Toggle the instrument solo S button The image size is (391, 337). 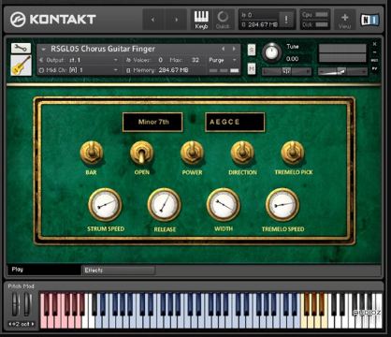tap(252, 50)
